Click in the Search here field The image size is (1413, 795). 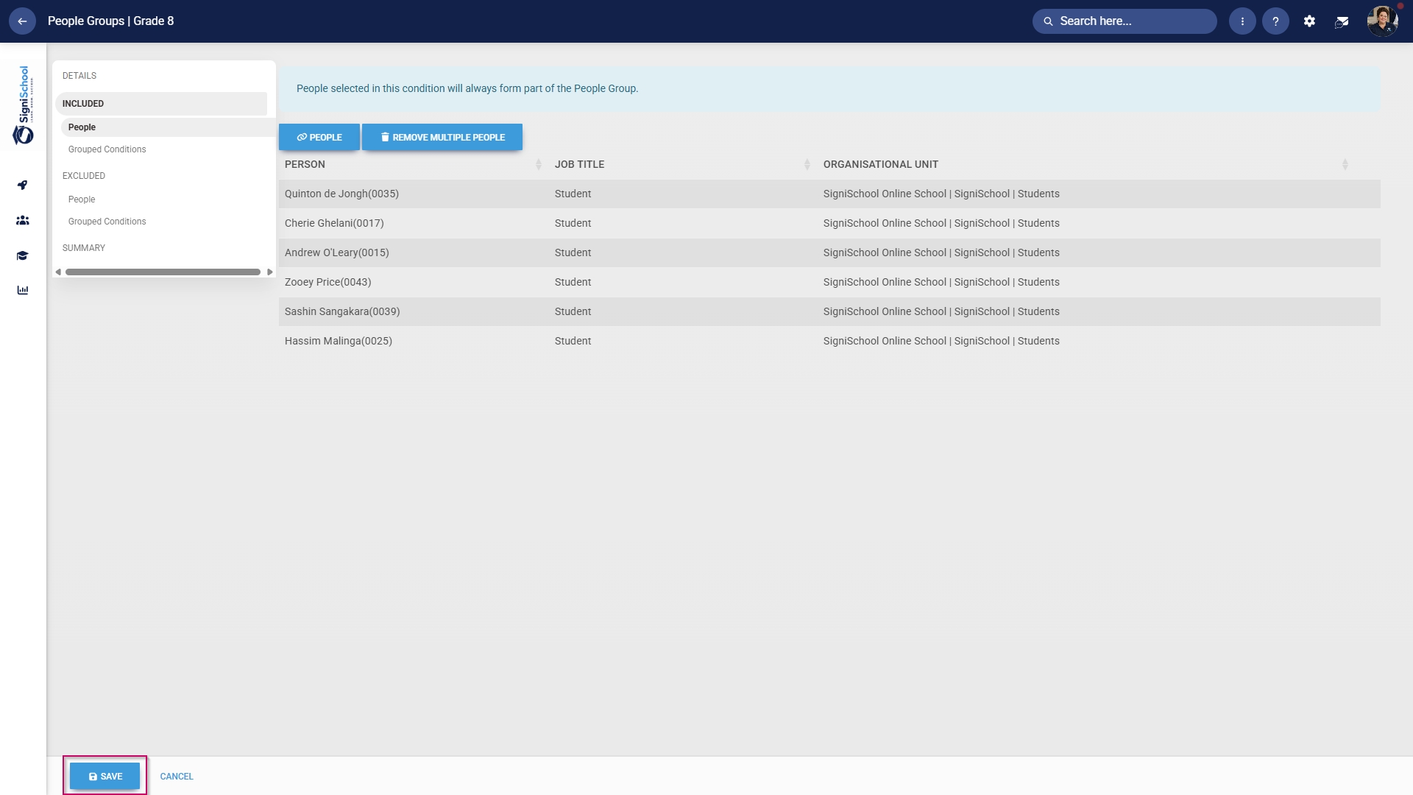1125,21
